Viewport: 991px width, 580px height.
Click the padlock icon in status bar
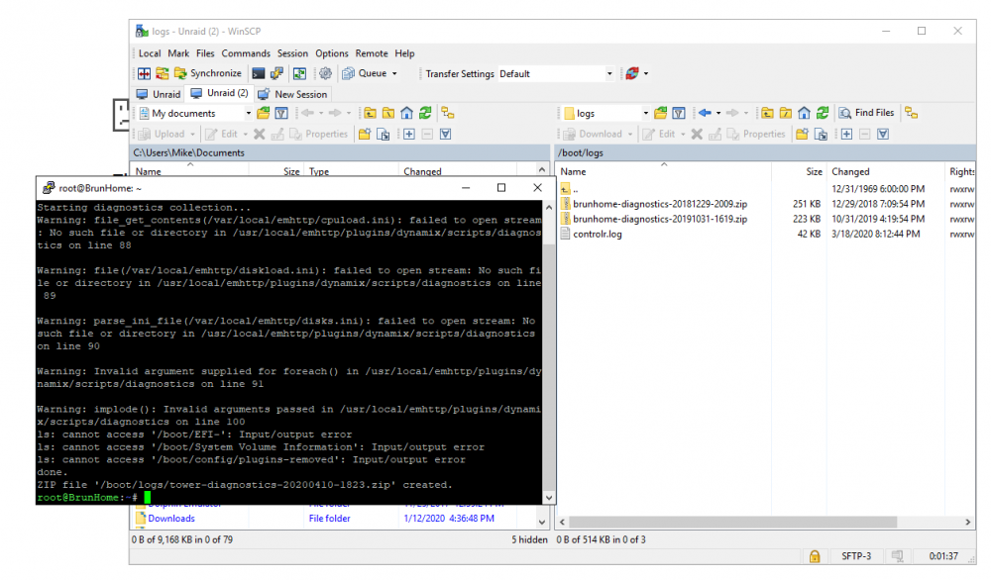click(x=815, y=556)
